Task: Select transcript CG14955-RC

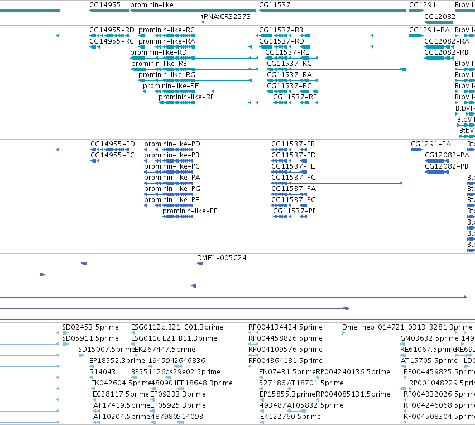Action: click(95, 47)
